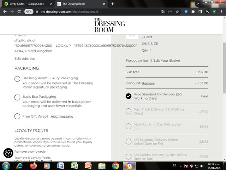Click The Dressing Room logo

109,25
